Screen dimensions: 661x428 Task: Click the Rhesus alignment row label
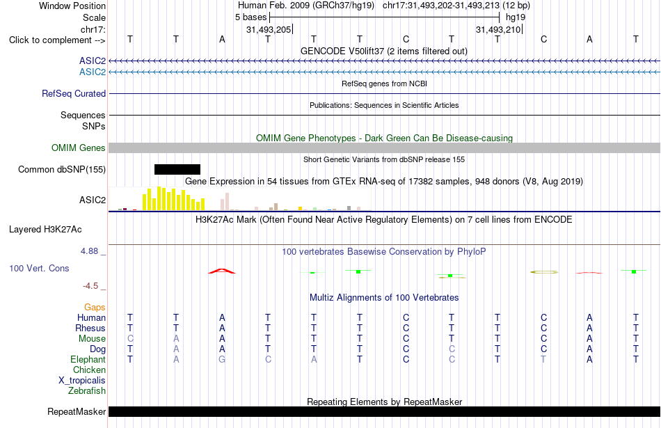coord(90,328)
